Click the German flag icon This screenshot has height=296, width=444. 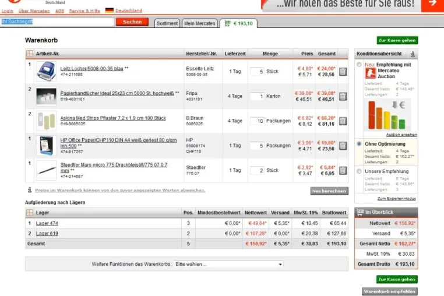[110, 10]
